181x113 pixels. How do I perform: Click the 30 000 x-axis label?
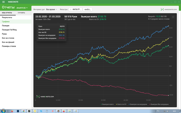point(103,100)
